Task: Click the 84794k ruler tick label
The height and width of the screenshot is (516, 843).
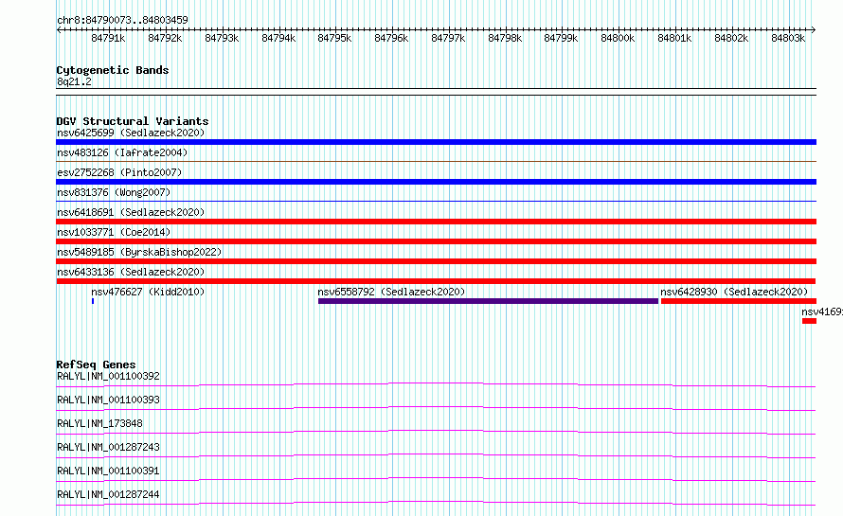Action: point(278,38)
